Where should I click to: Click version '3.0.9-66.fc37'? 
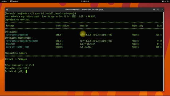87,44
